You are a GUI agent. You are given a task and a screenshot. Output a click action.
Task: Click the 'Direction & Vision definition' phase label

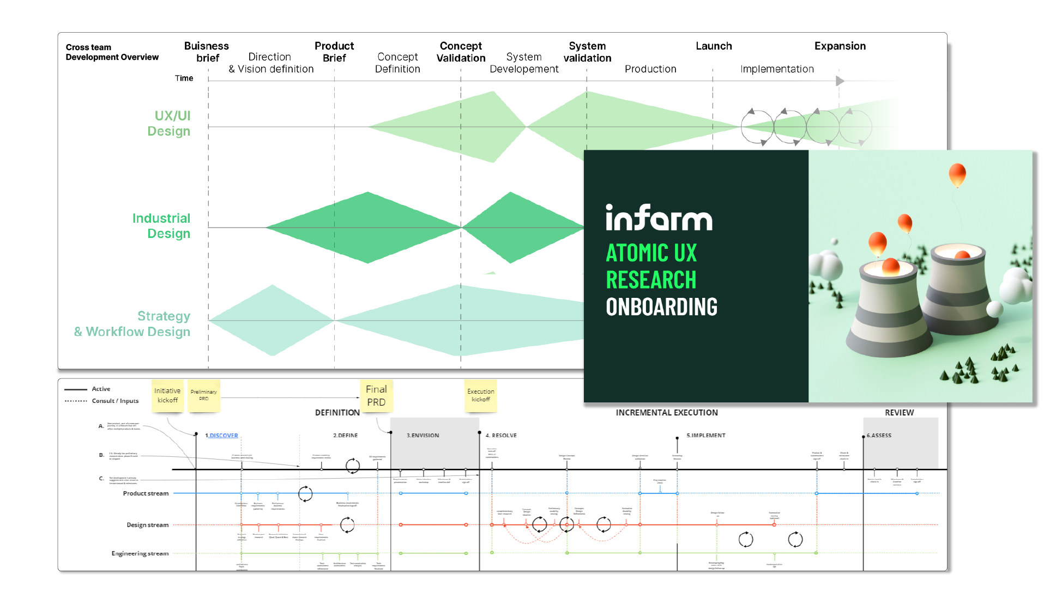(x=271, y=63)
